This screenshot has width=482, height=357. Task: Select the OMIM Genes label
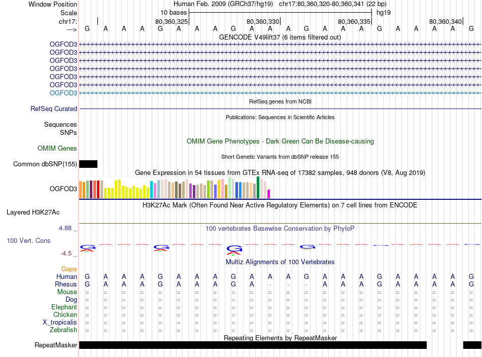(x=57, y=149)
